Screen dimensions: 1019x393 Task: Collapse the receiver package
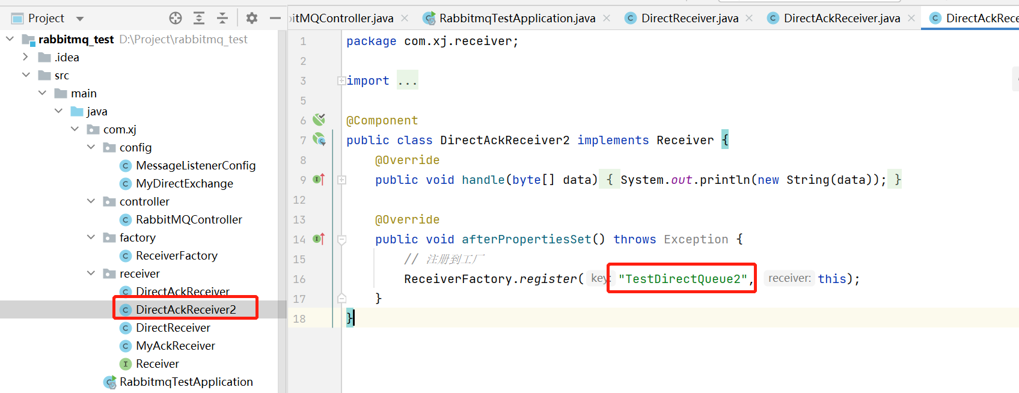point(91,273)
